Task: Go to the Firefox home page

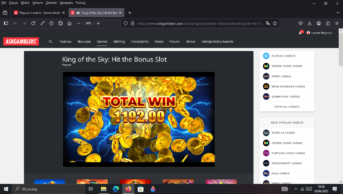Action: point(69,23)
